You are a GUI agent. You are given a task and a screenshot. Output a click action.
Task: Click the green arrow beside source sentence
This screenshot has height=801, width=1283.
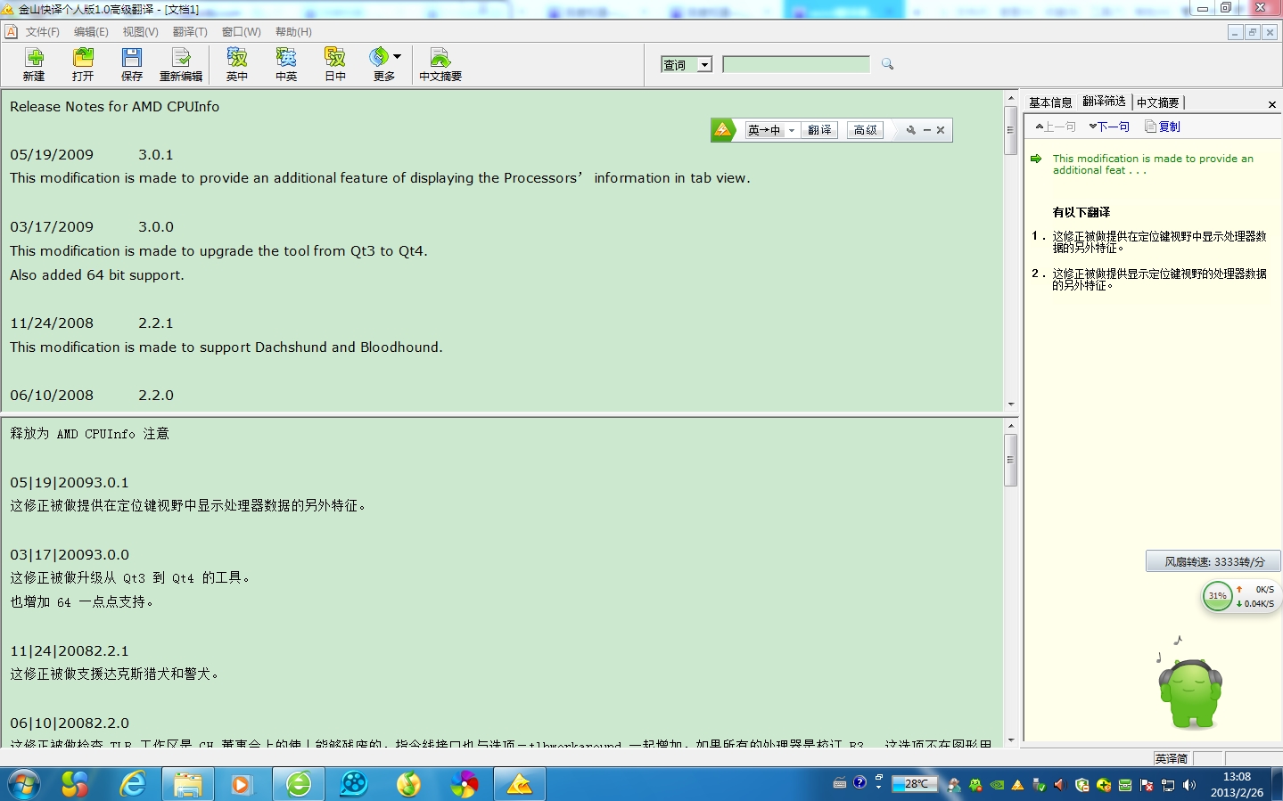[1036, 159]
